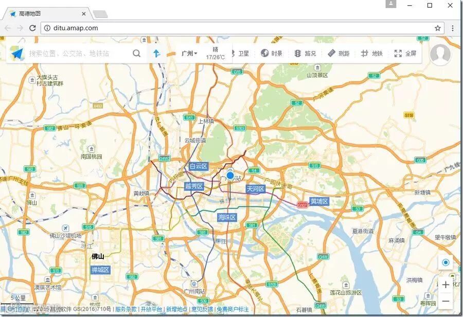Click the 广州南站 railway station icon
Screen dimensions: 463x317
pyautogui.click(x=194, y=284)
